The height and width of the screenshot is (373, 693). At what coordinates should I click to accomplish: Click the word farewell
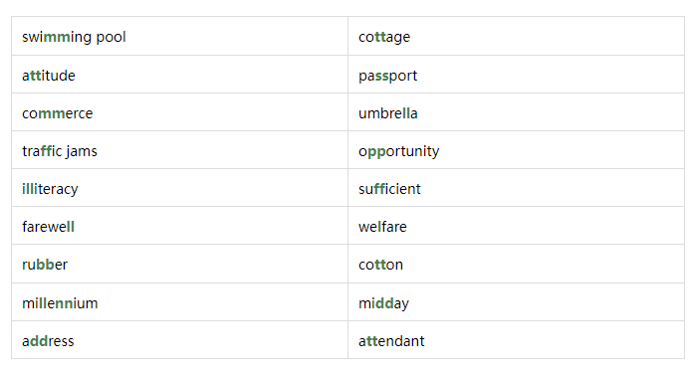[48, 227]
